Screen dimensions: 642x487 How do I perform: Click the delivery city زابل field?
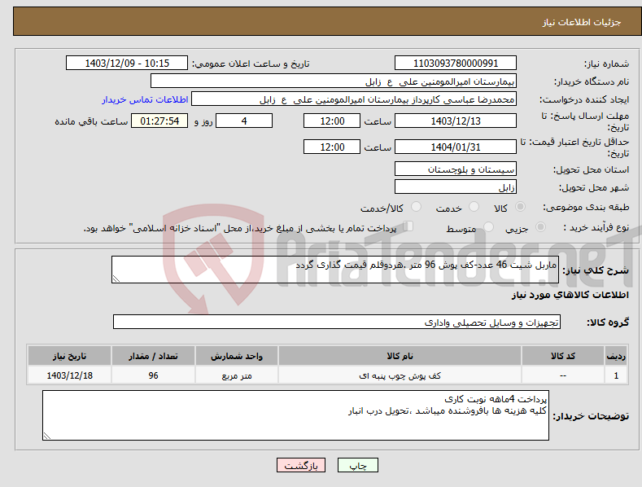pyautogui.click(x=456, y=187)
